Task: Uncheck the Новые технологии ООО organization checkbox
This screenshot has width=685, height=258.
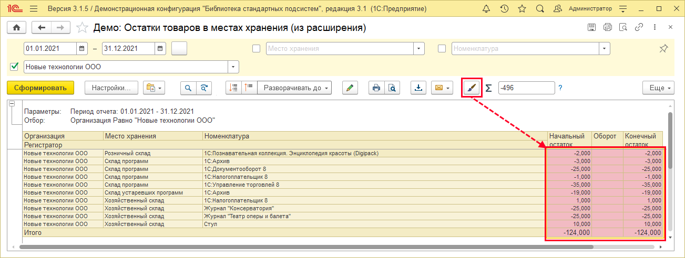Action: (x=14, y=67)
